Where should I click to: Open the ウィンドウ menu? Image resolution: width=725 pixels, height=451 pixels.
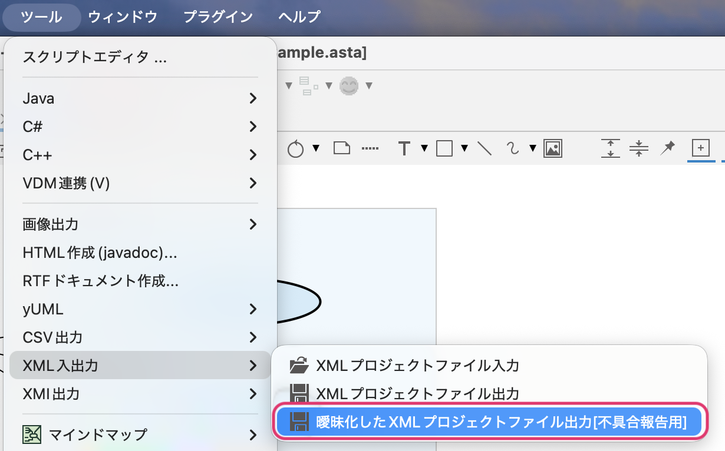(123, 17)
